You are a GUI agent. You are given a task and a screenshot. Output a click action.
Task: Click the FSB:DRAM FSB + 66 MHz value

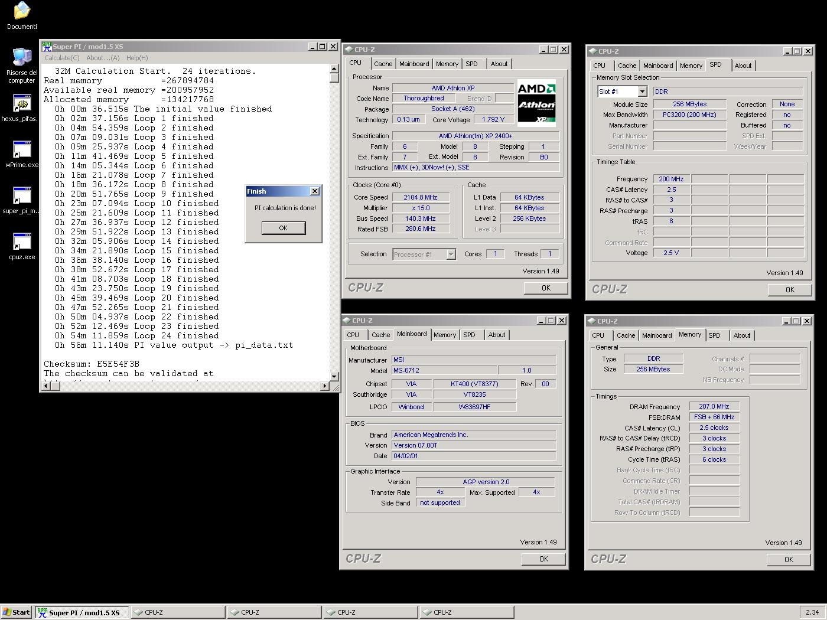coord(714,417)
